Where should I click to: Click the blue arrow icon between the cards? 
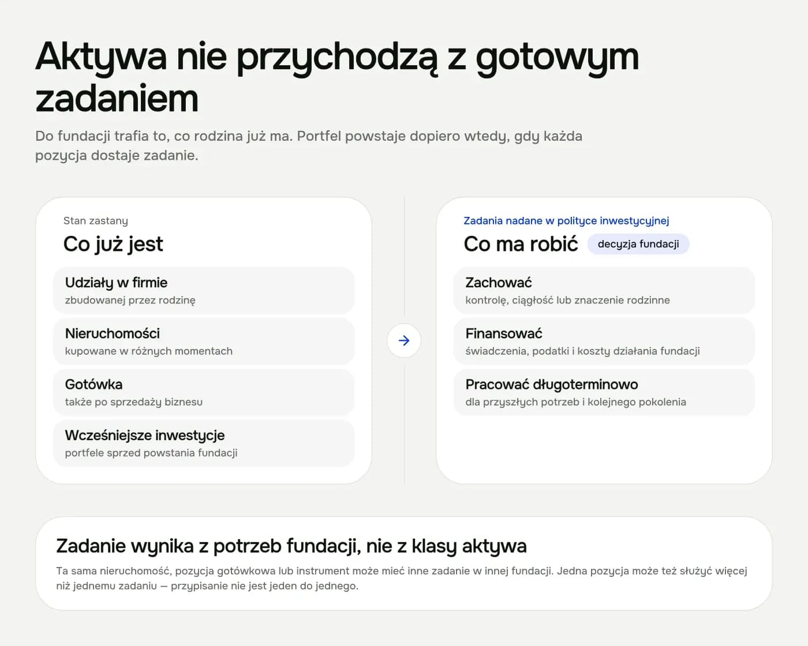(x=404, y=340)
